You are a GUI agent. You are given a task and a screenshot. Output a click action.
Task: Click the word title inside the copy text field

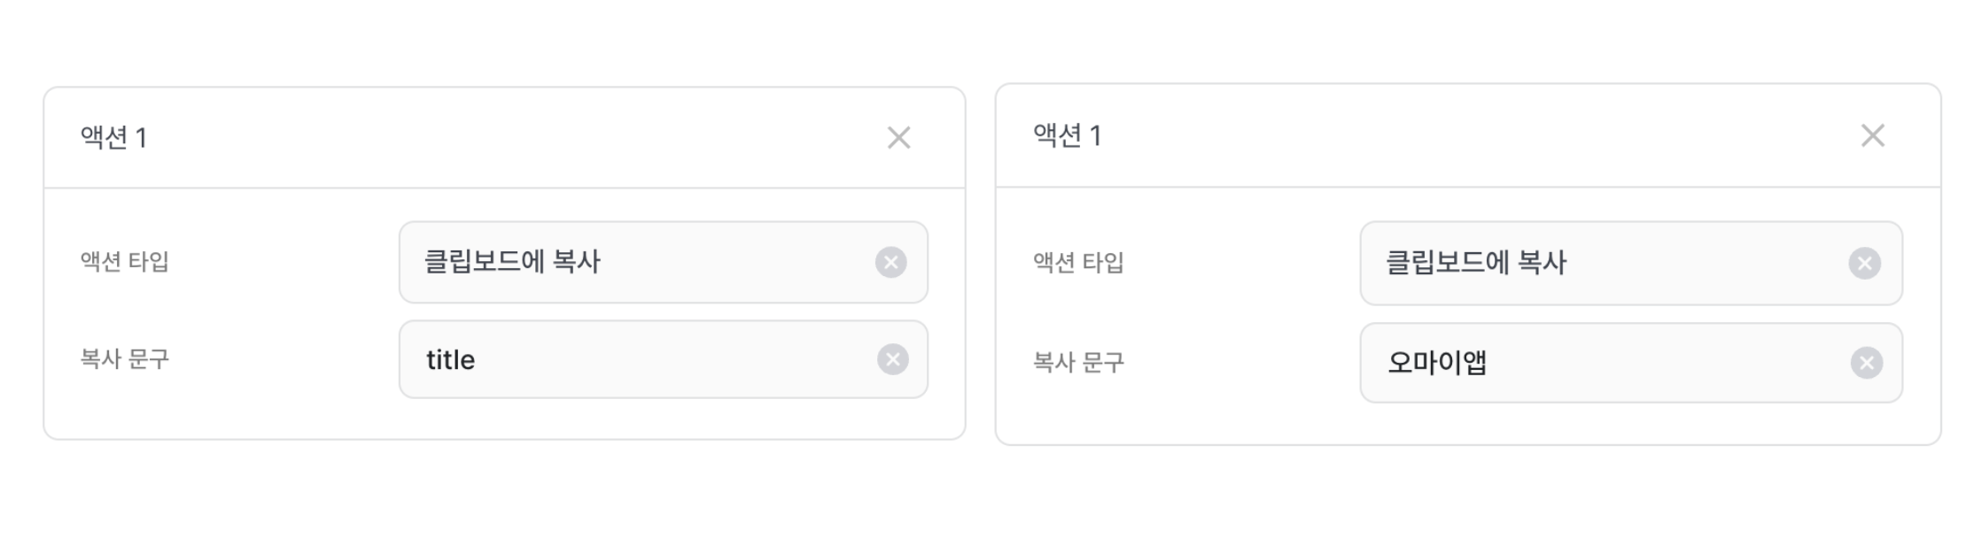point(450,360)
